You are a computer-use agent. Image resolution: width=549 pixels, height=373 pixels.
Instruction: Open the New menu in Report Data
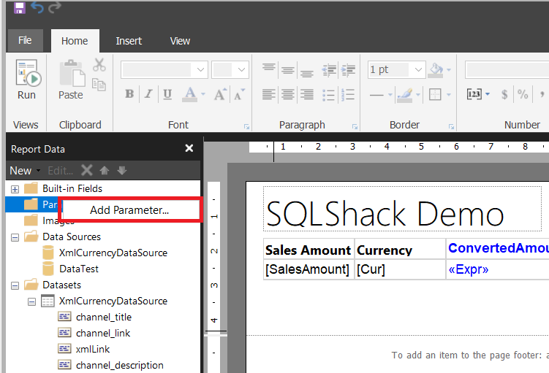point(23,170)
